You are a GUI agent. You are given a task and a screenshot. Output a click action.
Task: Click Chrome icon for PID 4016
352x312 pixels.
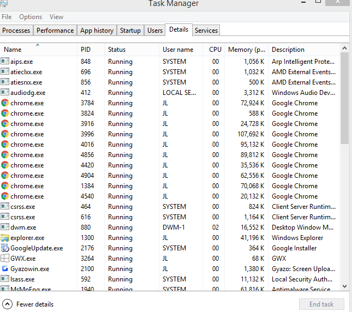pos(5,144)
